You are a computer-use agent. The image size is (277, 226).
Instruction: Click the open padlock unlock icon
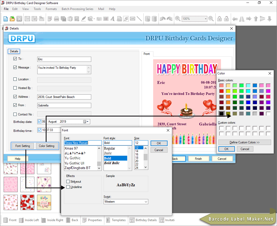coord(226,19)
